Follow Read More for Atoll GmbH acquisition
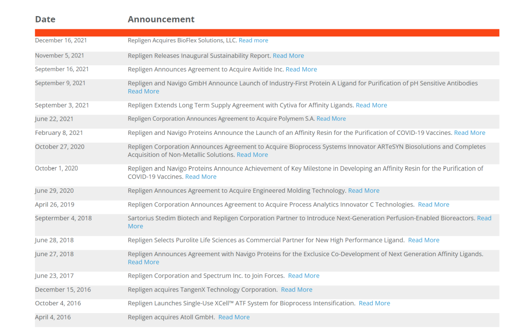This screenshot has height=336, width=526. tap(234, 317)
